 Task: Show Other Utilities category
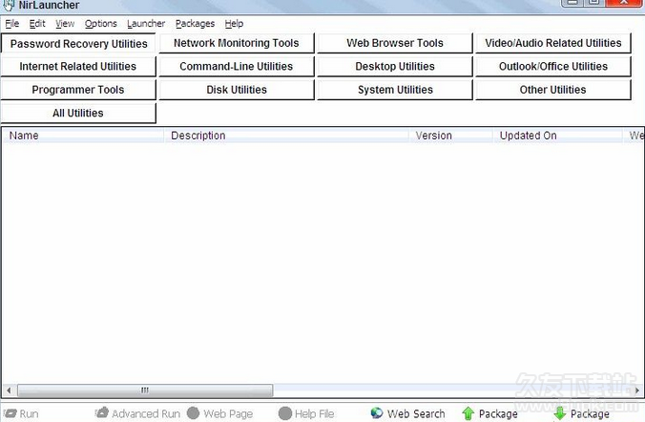point(553,90)
